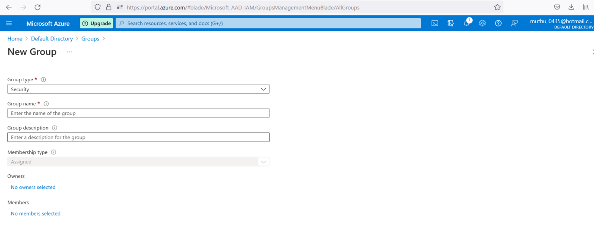The width and height of the screenshot is (594, 228).
Task: Launch Cloud Shell from top bar
Action: (x=435, y=23)
